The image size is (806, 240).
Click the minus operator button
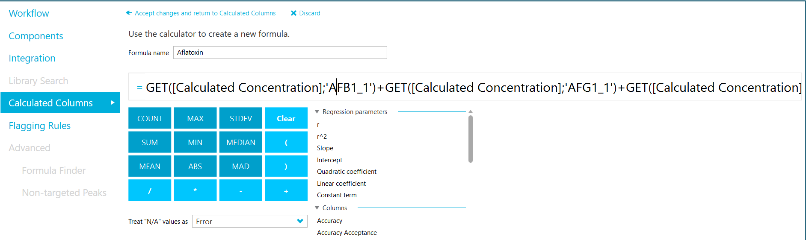click(240, 190)
